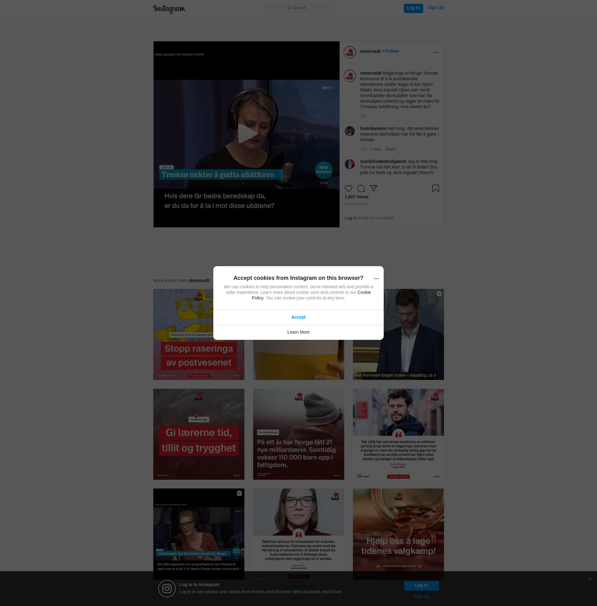Open three-dot menu in cookie dialog
The height and width of the screenshot is (606, 597).
376,279
